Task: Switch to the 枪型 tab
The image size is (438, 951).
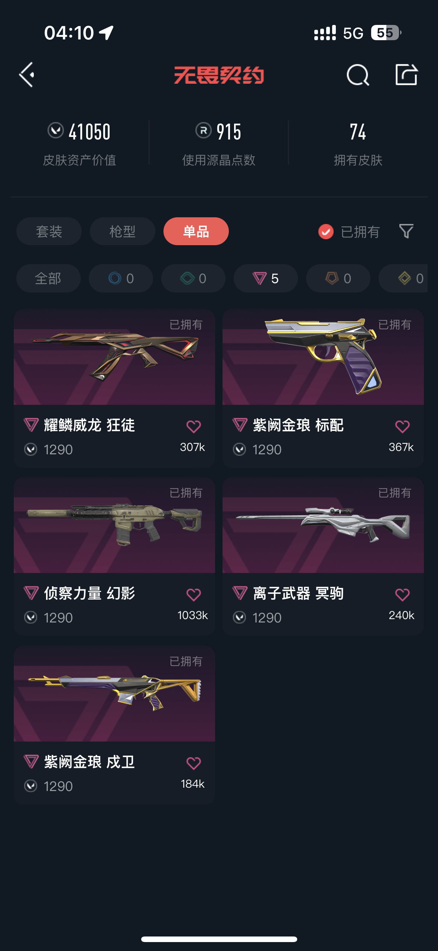Action: [x=123, y=231]
